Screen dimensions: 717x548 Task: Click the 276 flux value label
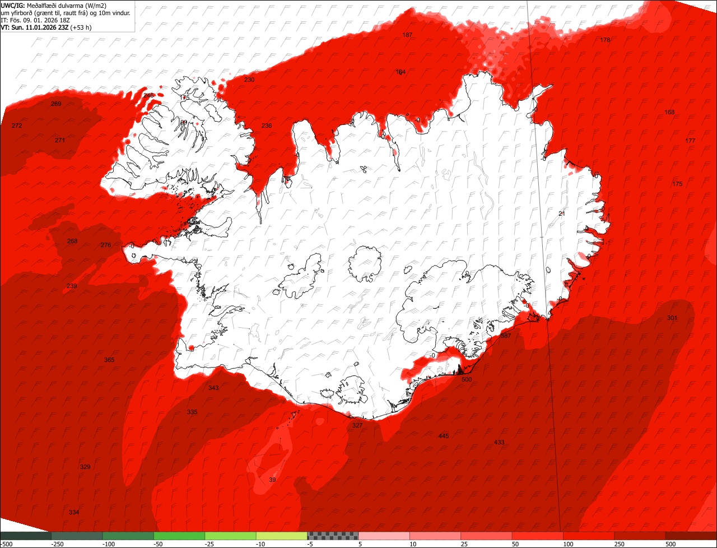[x=106, y=245]
